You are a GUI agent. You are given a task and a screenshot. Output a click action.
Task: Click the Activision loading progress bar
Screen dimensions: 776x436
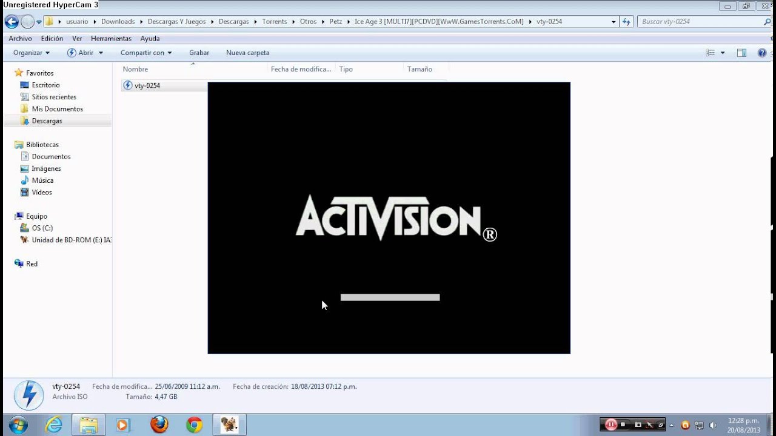coord(390,297)
